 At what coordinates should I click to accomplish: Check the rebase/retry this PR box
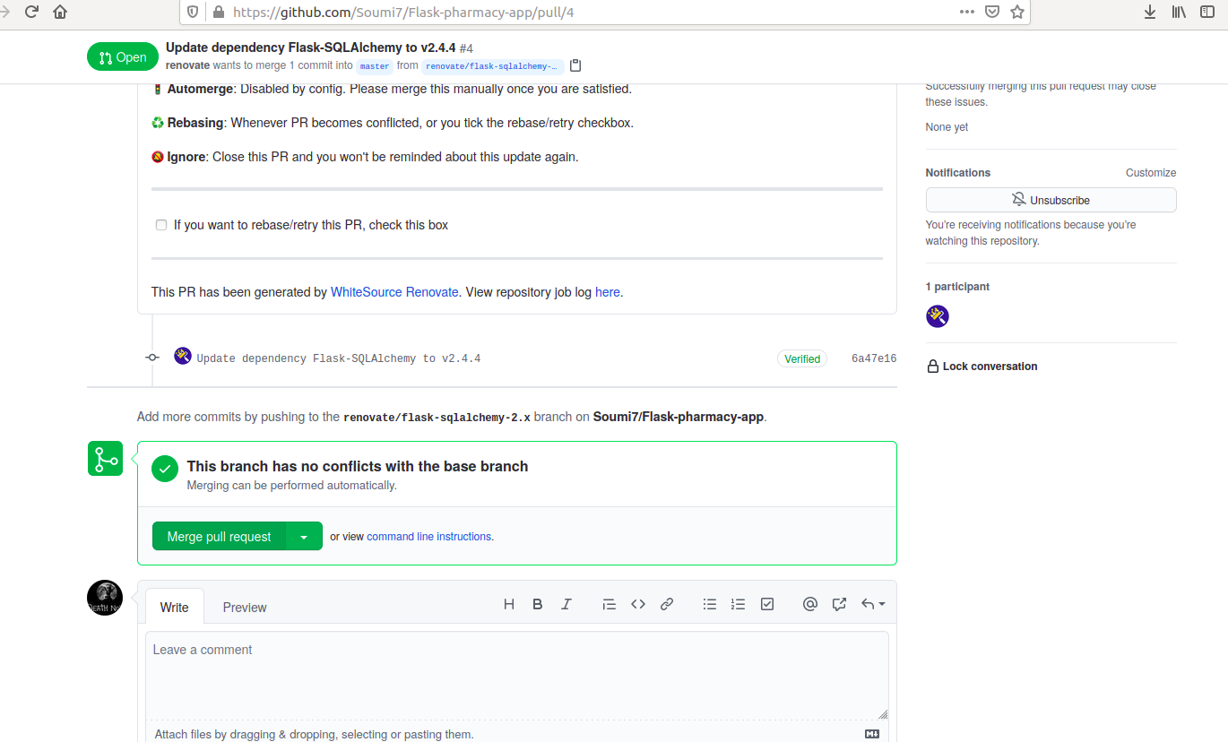pyautogui.click(x=161, y=225)
